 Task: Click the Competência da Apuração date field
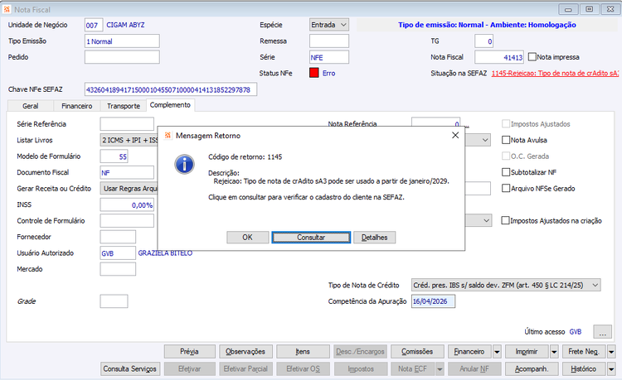point(433,301)
